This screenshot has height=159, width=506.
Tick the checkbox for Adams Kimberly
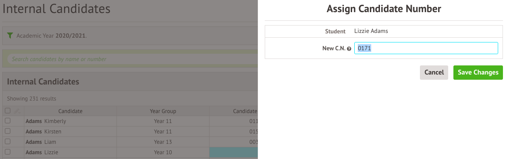(x=7, y=121)
